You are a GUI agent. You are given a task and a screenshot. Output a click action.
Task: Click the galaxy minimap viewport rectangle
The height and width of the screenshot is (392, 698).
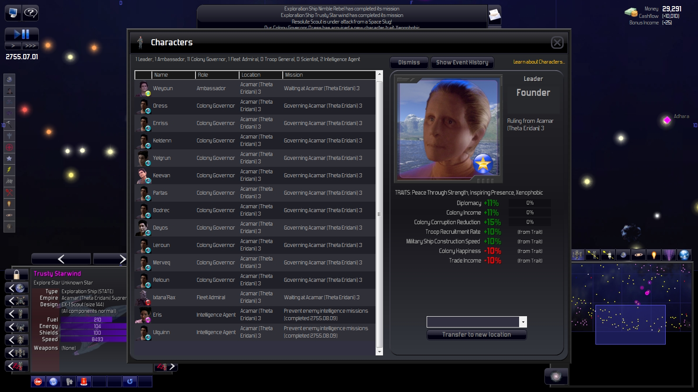click(x=630, y=324)
